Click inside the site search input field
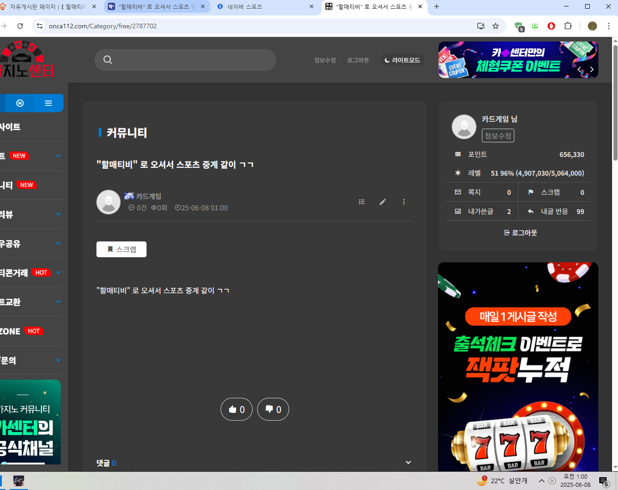Viewport: 618px width, 490px height. [x=192, y=60]
